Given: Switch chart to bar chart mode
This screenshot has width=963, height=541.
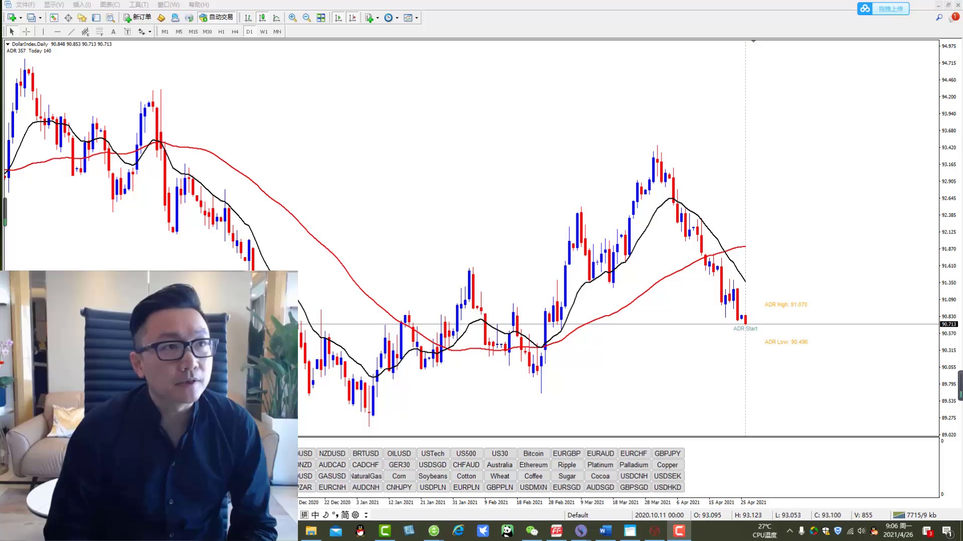Looking at the screenshot, I should [248, 18].
